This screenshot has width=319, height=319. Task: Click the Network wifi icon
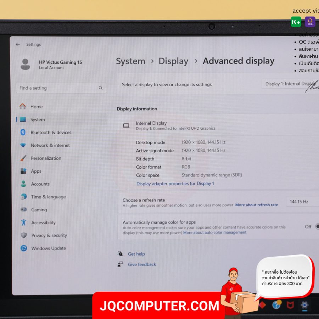pos(23,145)
